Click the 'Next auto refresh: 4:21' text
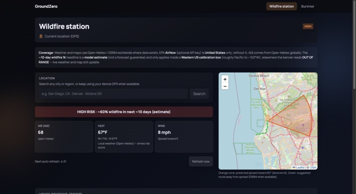356x194 pixels. point(51,161)
